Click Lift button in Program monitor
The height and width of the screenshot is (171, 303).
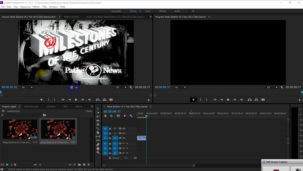pos(250,100)
